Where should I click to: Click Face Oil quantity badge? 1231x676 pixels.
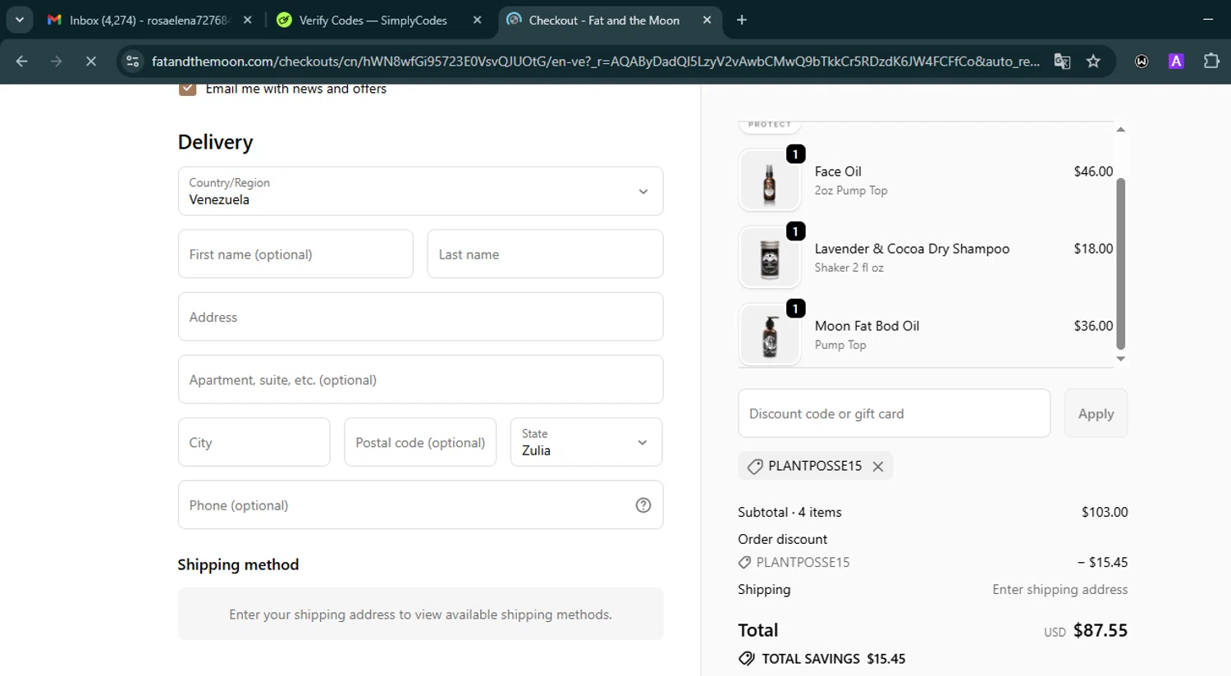click(795, 154)
